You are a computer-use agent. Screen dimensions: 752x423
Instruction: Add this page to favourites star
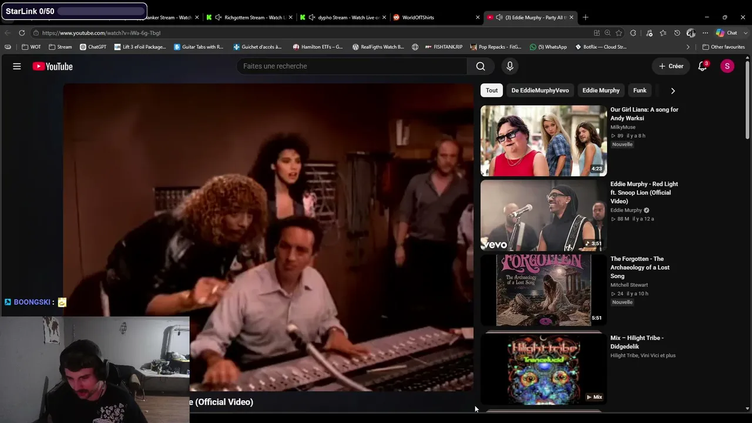tap(620, 33)
